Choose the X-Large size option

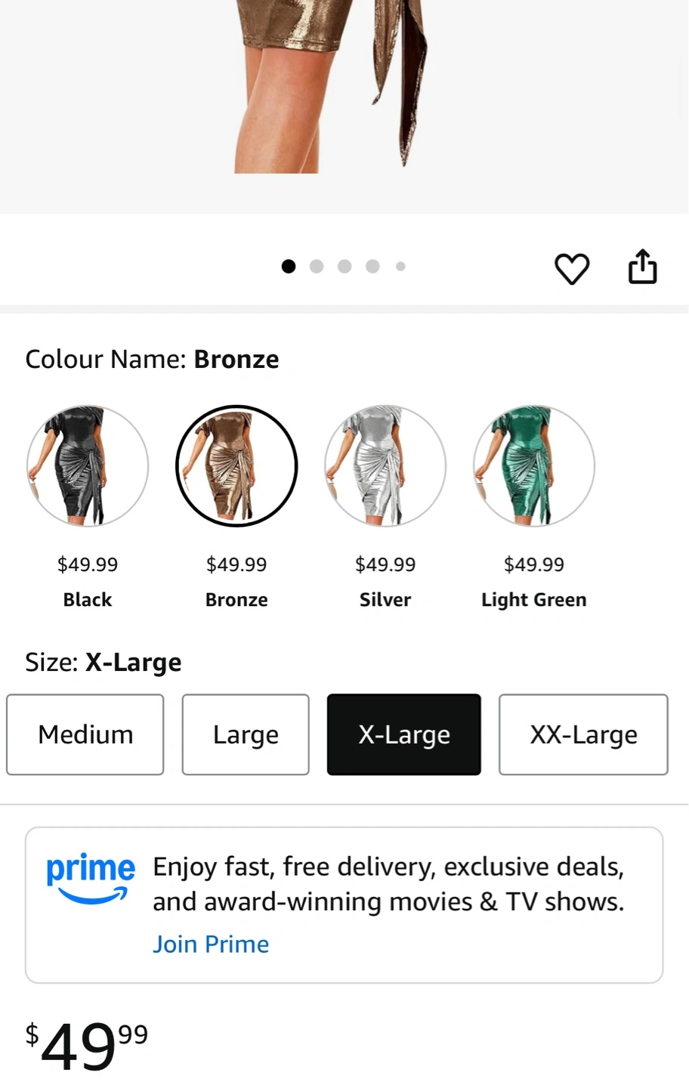pyautogui.click(x=404, y=734)
